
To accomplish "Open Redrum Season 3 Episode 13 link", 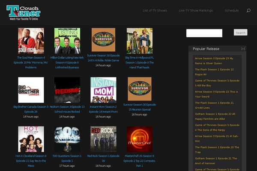I will tap(67, 109).
